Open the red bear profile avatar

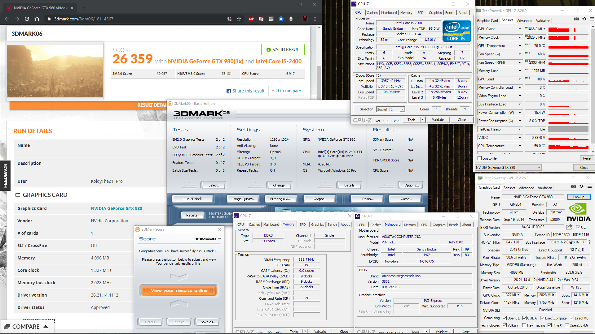(305, 19)
